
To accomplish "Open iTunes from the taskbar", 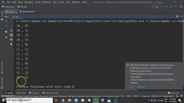I will (x=83, y=100).
